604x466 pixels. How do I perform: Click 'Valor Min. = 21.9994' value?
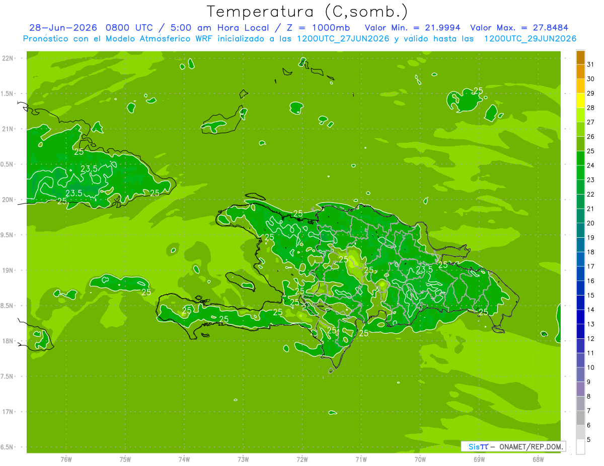coord(412,28)
